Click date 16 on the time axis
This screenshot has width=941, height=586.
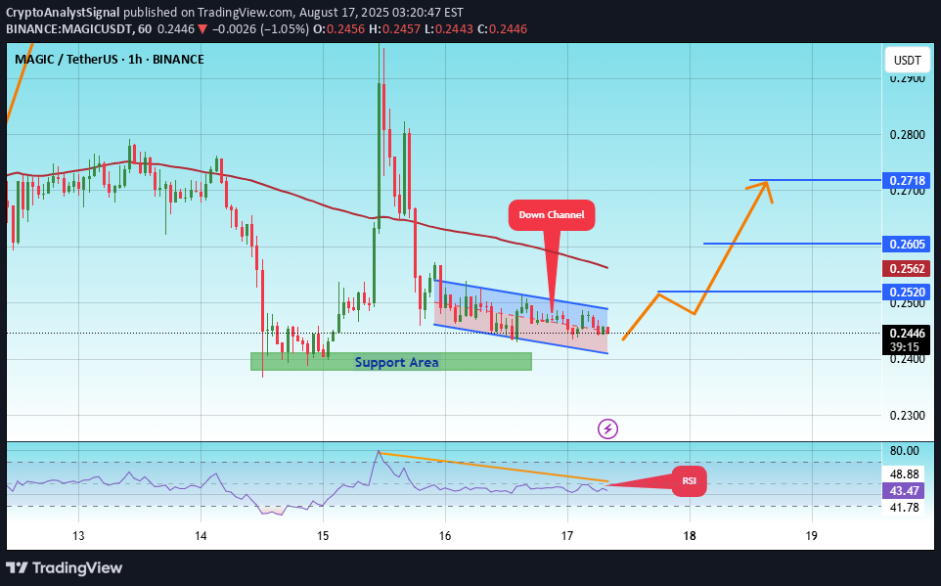tap(445, 535)
